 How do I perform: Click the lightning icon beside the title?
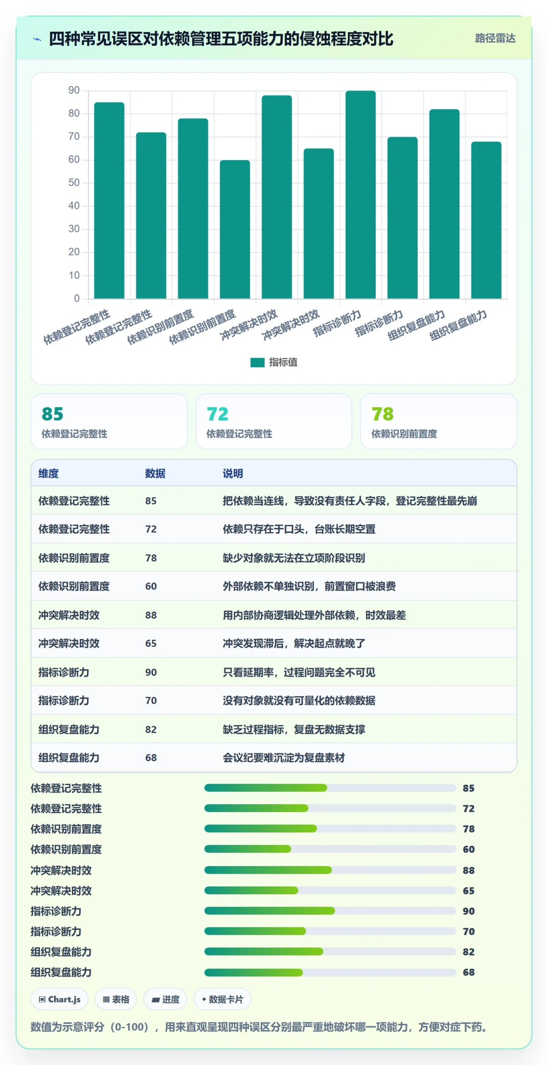[x=37, y=40]
